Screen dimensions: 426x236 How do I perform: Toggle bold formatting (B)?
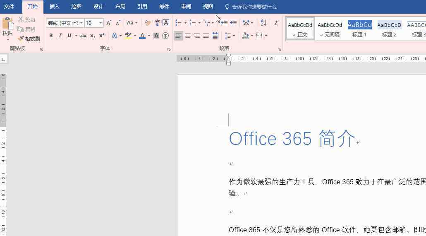51,36
